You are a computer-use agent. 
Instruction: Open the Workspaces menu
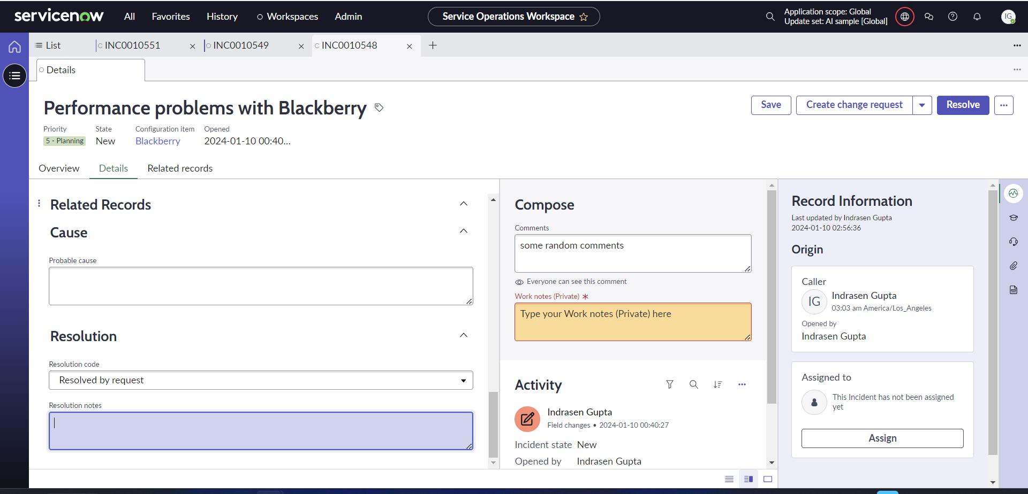tap(288, 17)
